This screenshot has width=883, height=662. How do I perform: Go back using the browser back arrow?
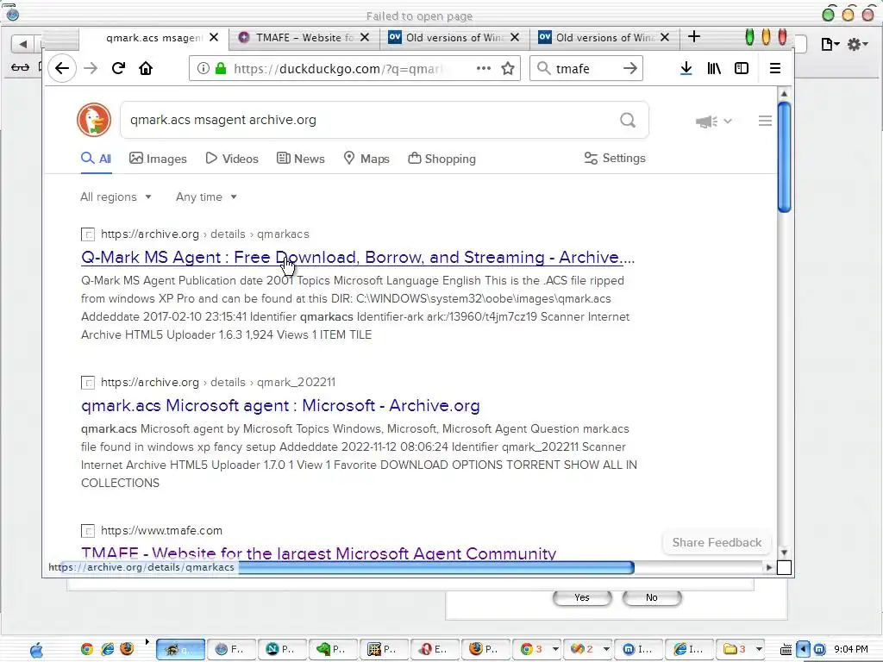62,69
